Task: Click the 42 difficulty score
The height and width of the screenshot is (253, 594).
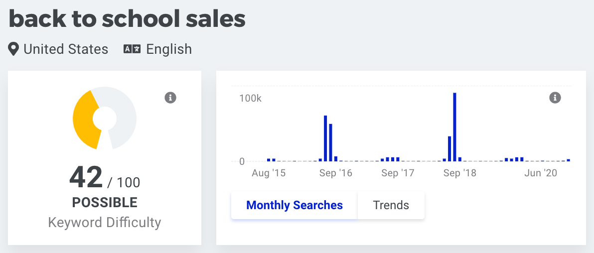Action: [x=86, y=177]
